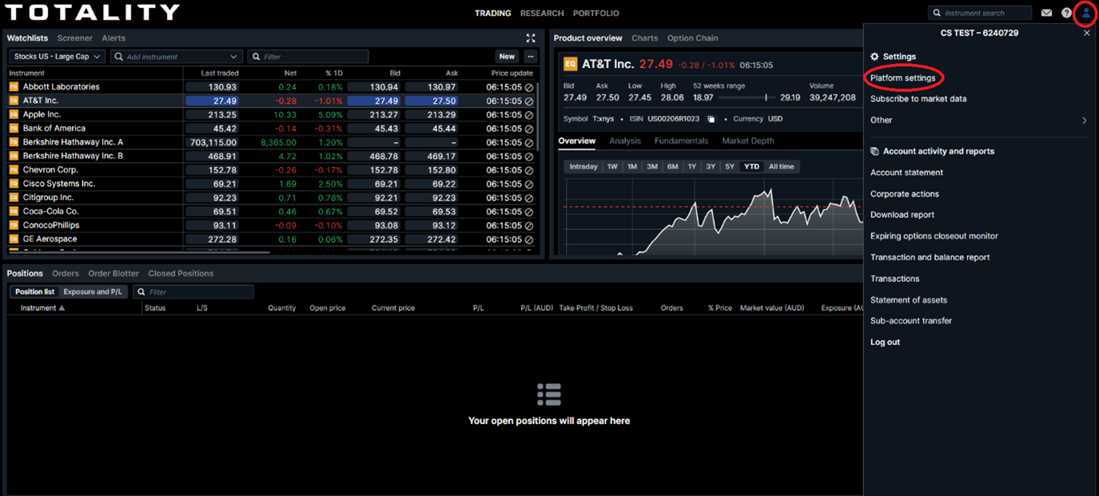Viewport: 1099px width, 496px height.
Task: Click the EQ badge beside Chevron Corp.
Action: tap(14, 170)
